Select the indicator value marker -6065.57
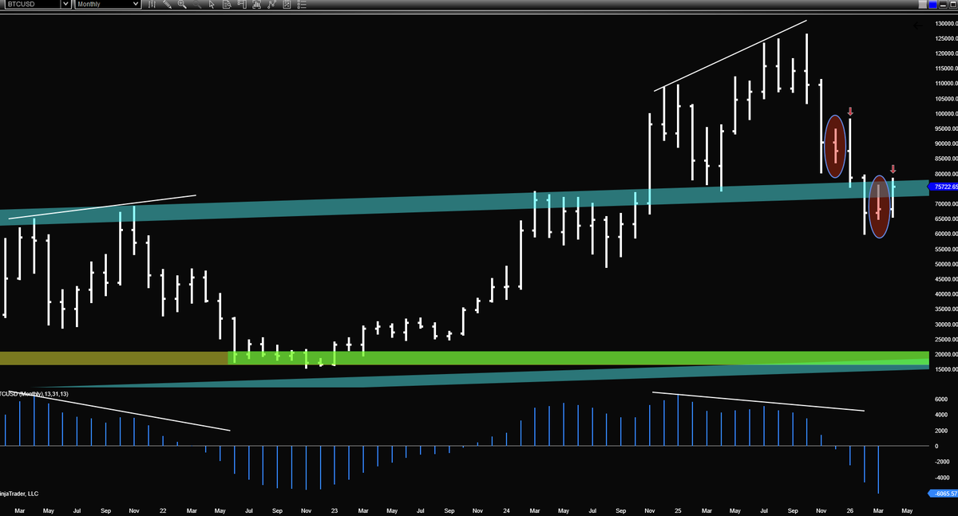Viewport: 958px width, 516px height. point(944,494)
